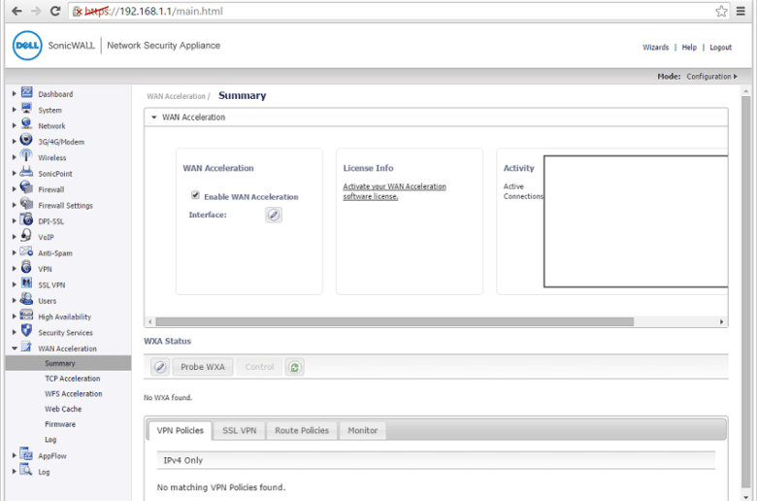Expand the System tree arrow

pos(14,110)
